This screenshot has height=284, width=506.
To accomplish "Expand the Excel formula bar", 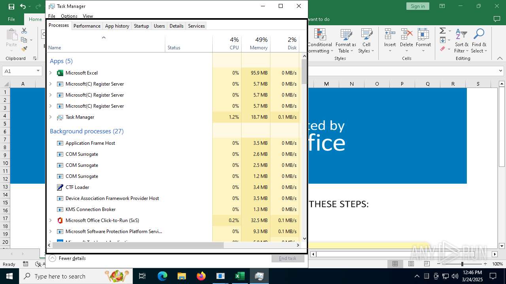I will click(x=501, y=71).
